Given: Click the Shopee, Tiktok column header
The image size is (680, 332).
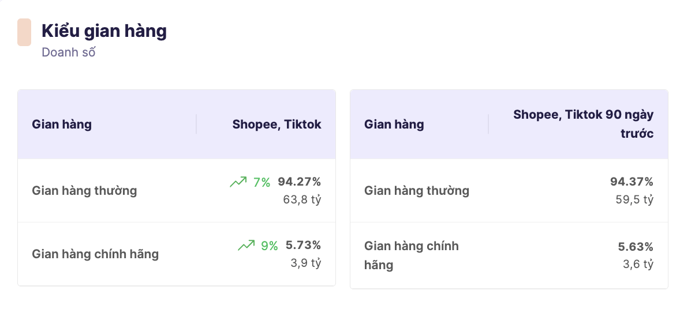Looking at the screenshot, I should [277, 124].
